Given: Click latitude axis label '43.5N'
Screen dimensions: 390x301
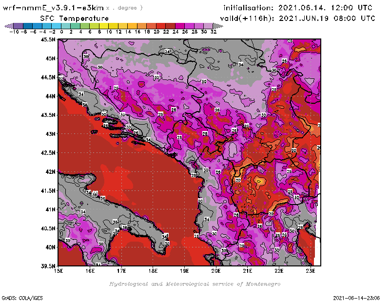Looking at the screenshot, I should [x=48, y=115].
